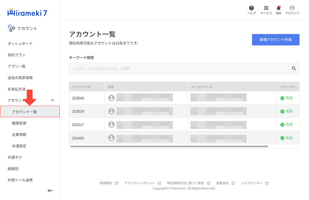Click the keyword search input field

(177, 68)
